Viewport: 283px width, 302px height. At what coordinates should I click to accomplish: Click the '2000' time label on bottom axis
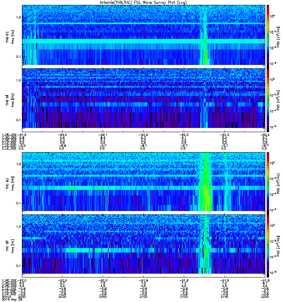[22, 297]
